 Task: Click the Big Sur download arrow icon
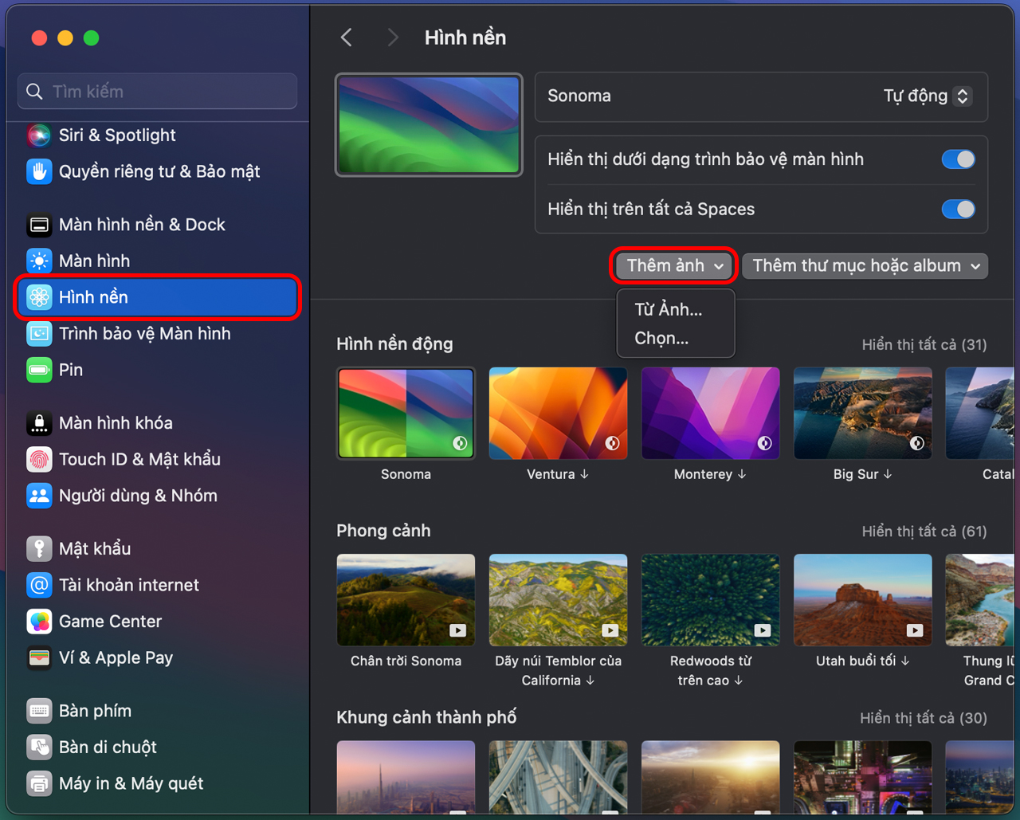click(888, 474)
